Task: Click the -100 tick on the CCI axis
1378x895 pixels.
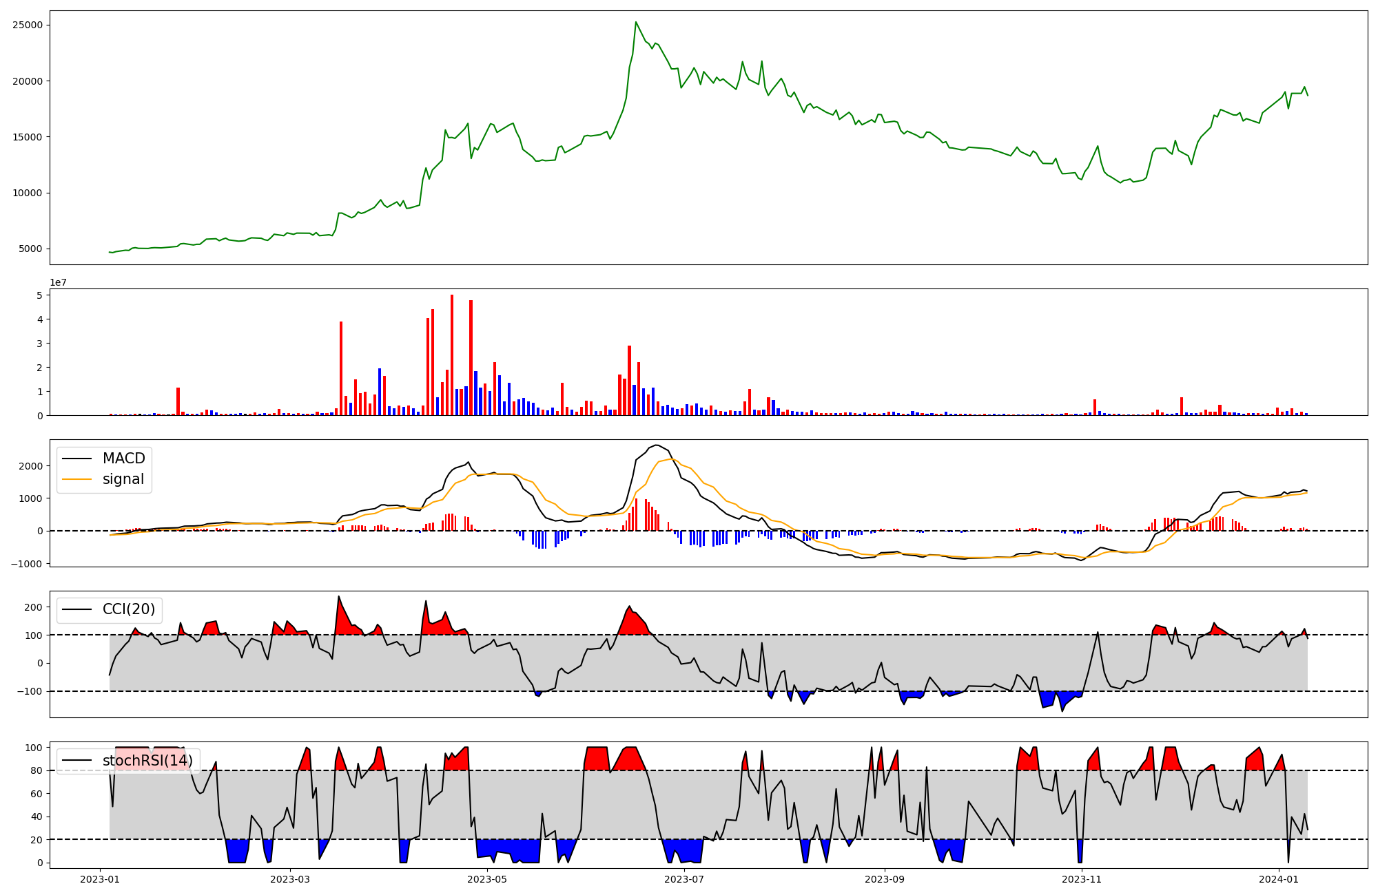Action: click(31, 691)
